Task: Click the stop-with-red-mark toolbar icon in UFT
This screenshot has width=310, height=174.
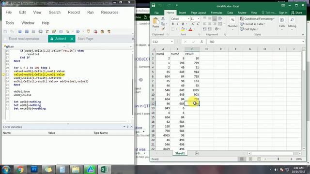Action: 95,31
